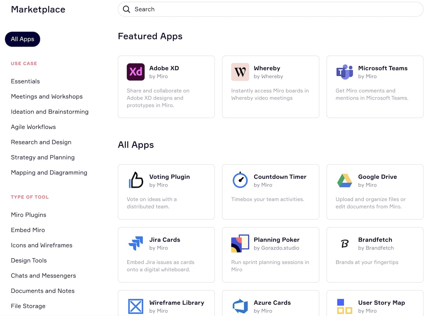Open the Planning Poker title
Viewport: 432px width, 316px height.
(276, 240)
